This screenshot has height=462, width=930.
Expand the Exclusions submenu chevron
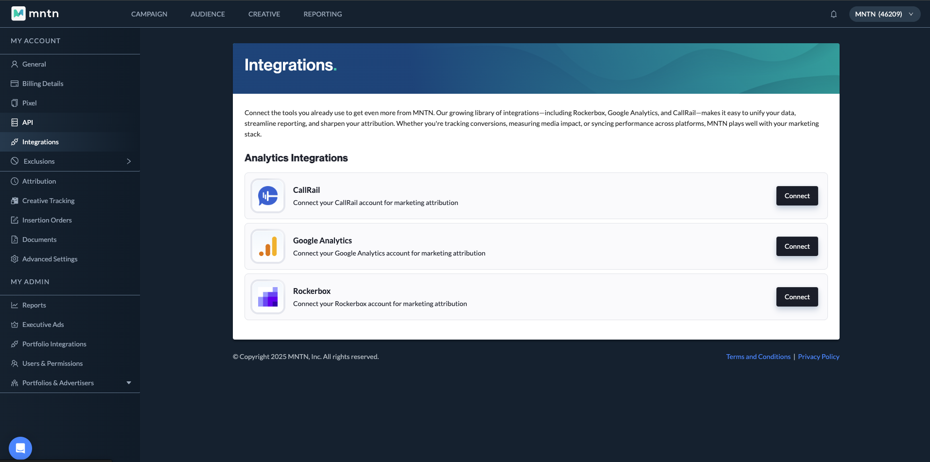pos(129,161)
